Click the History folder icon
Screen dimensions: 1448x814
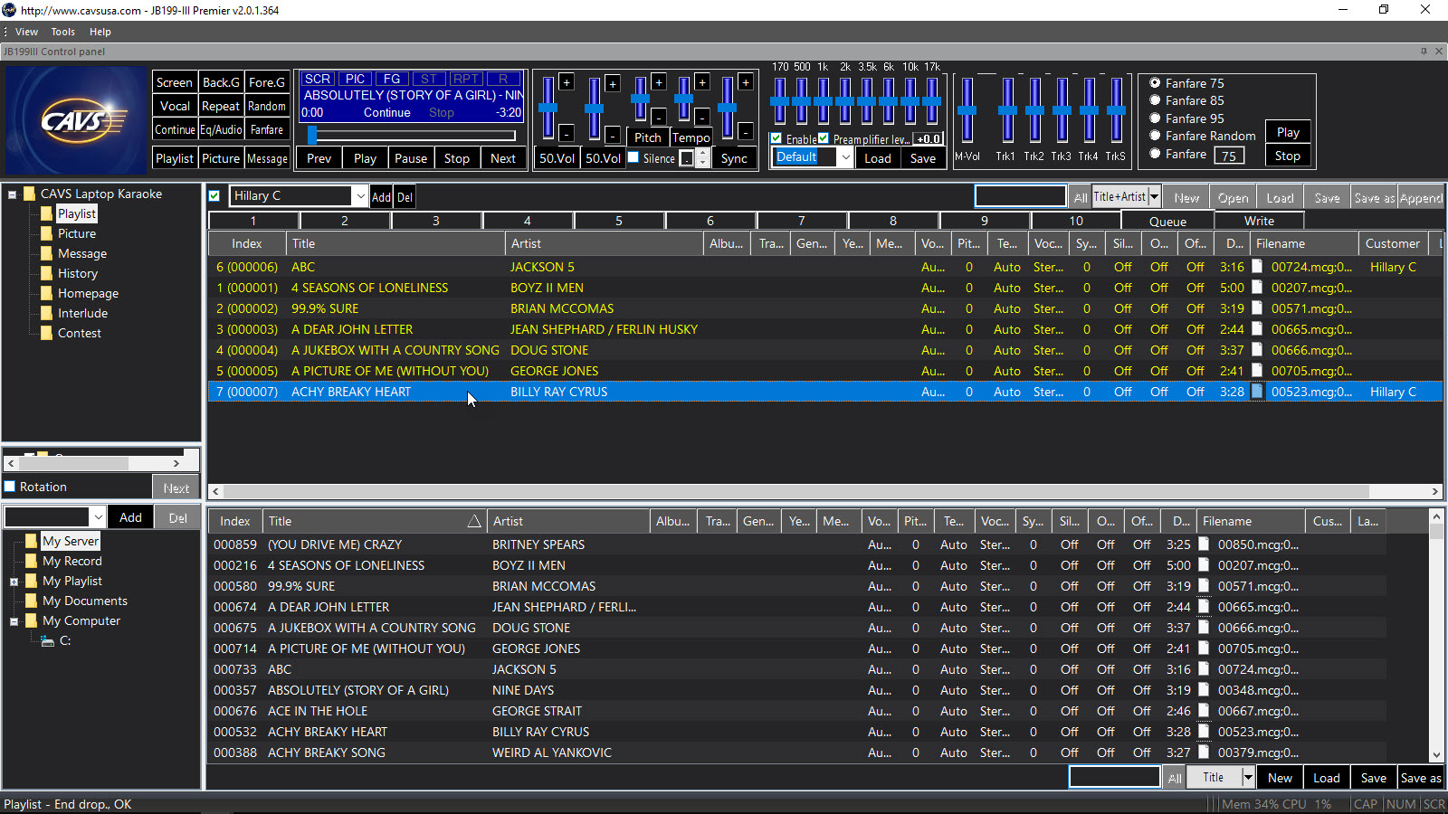point(46,274)
